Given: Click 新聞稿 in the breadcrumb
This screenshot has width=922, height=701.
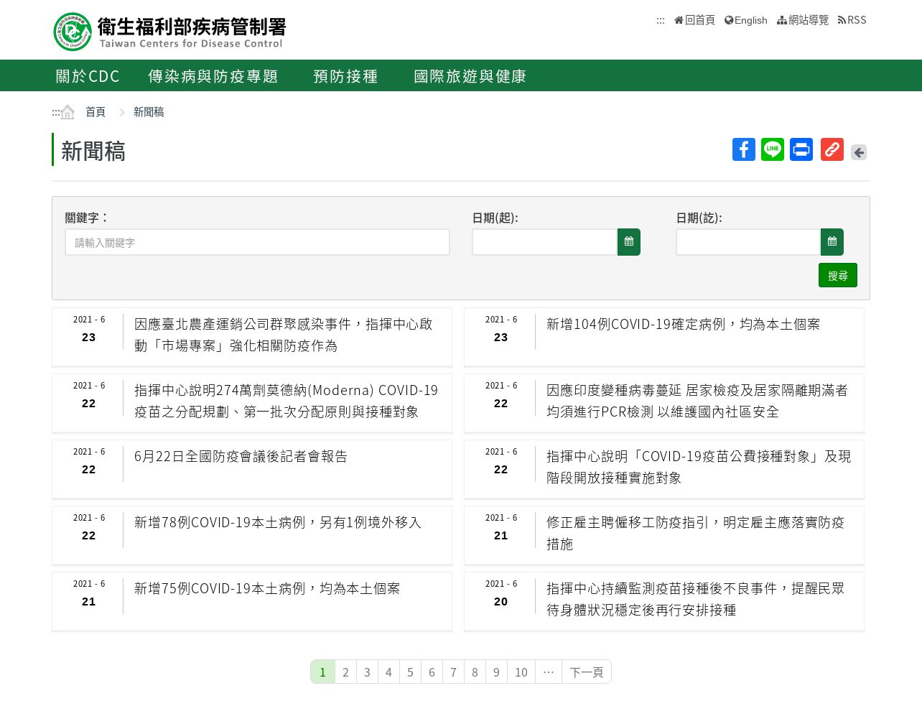Looking at the screenshot, I should [149, 112].
